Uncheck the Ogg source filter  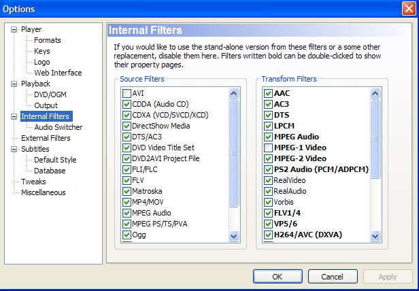pyautogui.click(x=127, y=235)
